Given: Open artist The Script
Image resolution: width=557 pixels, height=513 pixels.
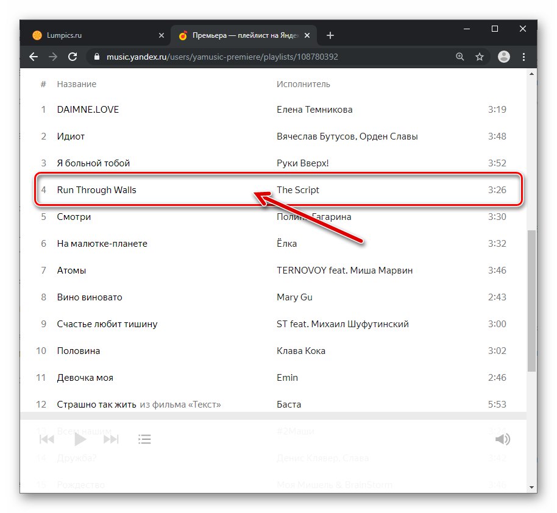Looking at the screenshot, I should (x=298, y=190).
